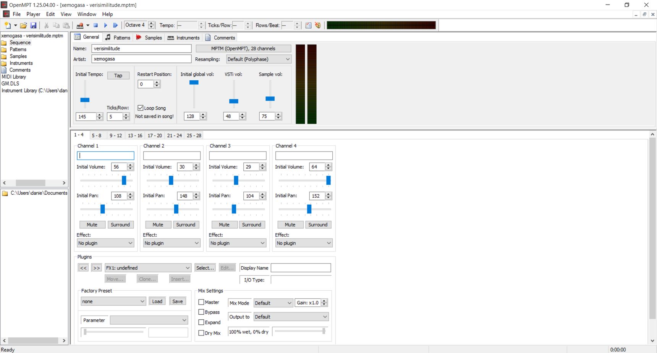Toggle the Loop Song checkbox

[141, 108]
